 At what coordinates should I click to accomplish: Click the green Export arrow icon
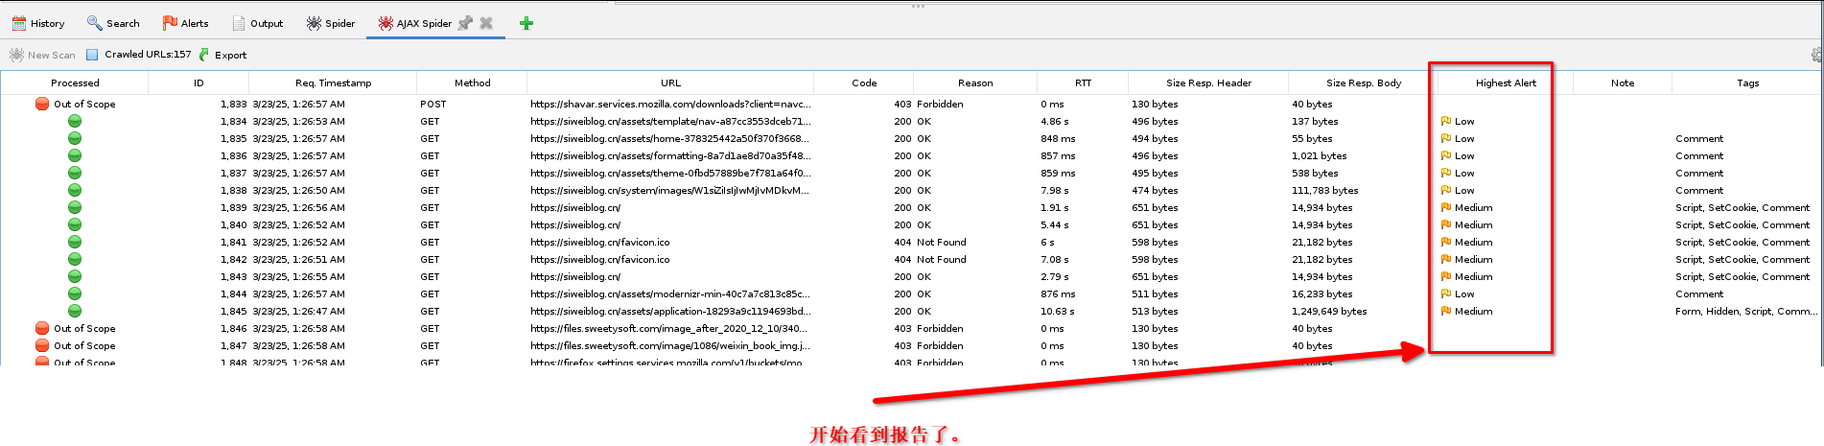[204, 55]
